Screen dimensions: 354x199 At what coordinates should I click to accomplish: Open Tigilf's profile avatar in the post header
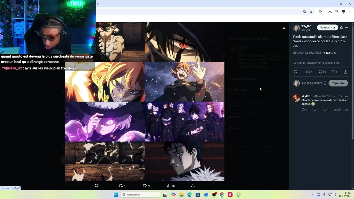(296, 28)
